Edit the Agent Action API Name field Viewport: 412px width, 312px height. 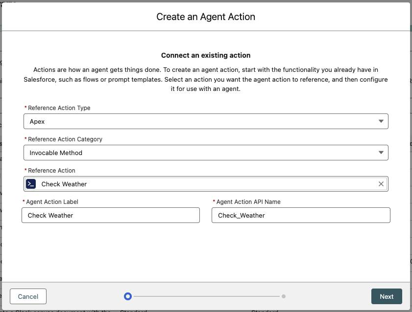[x=301, y=215]
